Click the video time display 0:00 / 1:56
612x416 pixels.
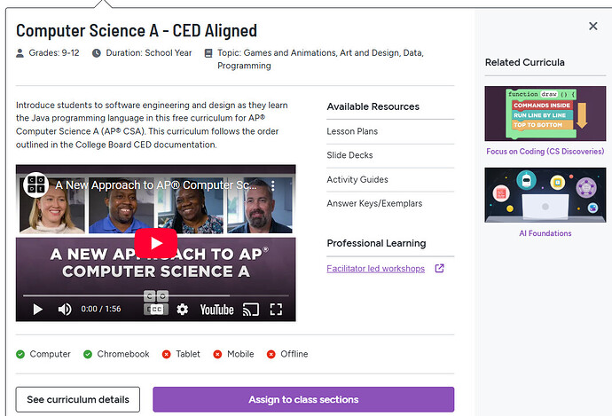click(x=101, y=309)
